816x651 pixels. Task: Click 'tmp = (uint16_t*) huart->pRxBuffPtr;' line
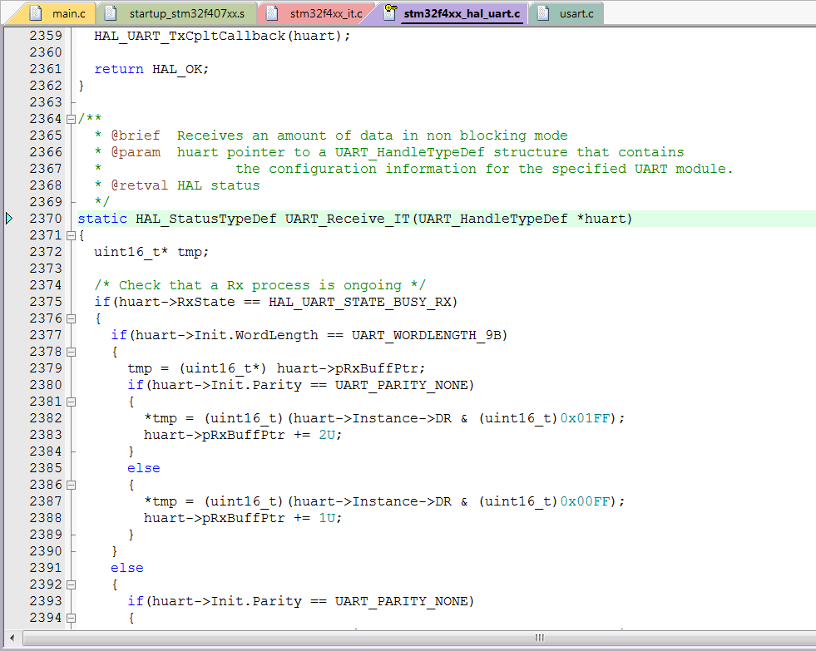[x=276, y=368]
